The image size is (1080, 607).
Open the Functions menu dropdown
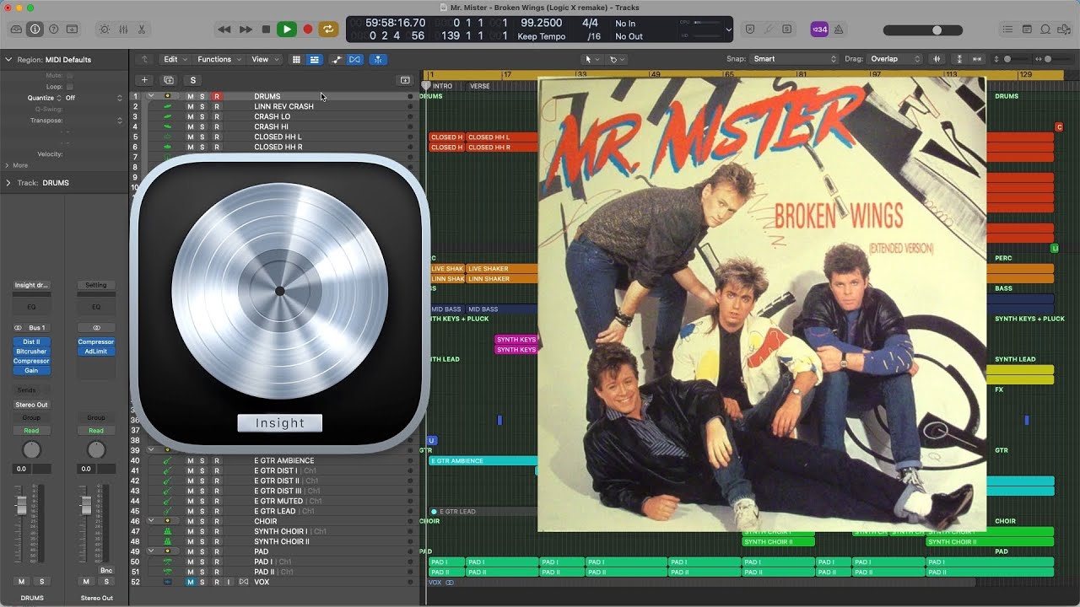point(219,59)
